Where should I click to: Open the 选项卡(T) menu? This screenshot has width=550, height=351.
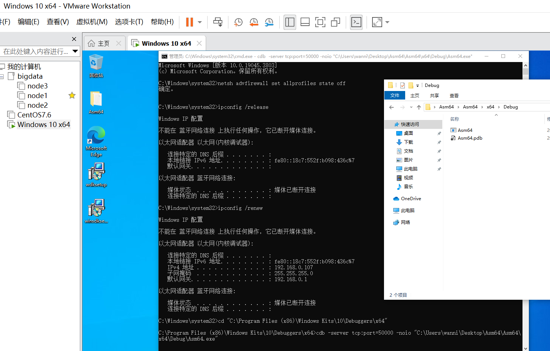(129, 22)
